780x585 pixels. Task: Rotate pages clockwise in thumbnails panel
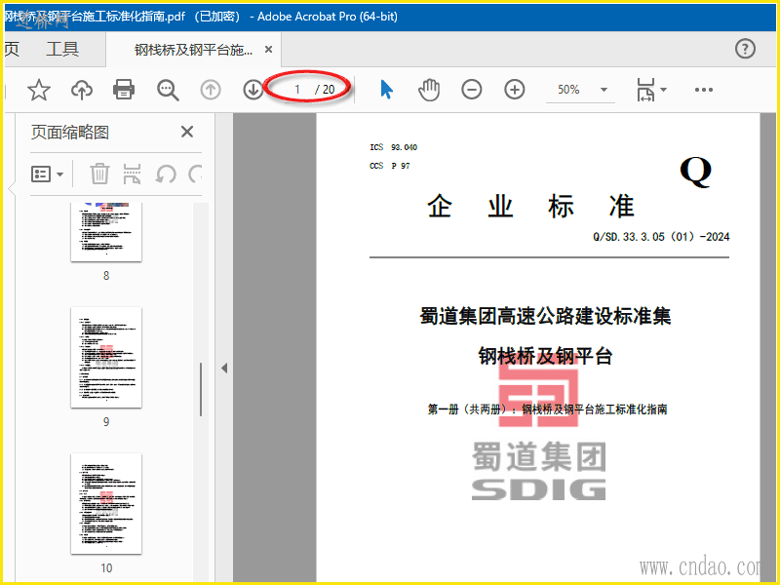195,175
